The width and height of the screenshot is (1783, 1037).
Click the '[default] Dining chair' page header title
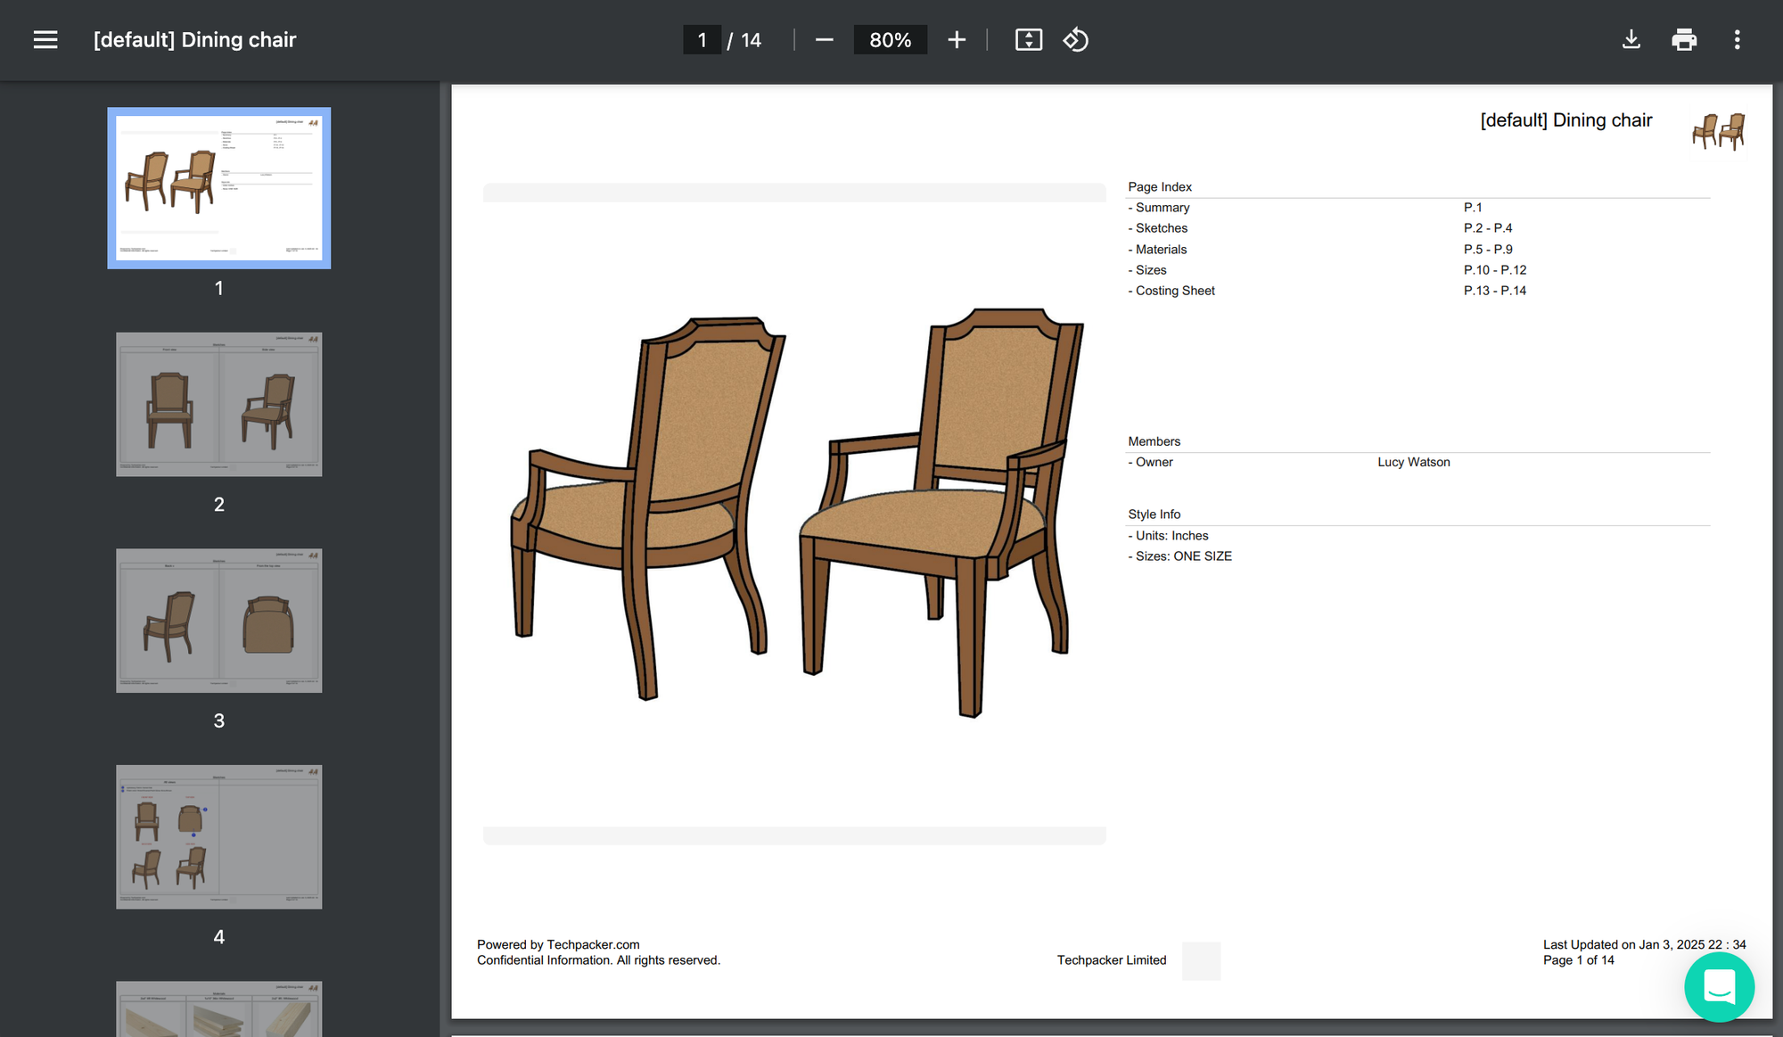(1566, 120)
